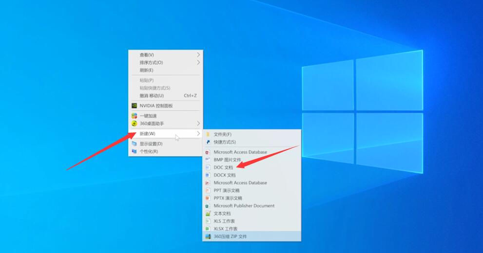The image size is (483, 253).
Task: Choose 撤消 移动(U) Ctrl+Z entry
Action: pos(166,96)
